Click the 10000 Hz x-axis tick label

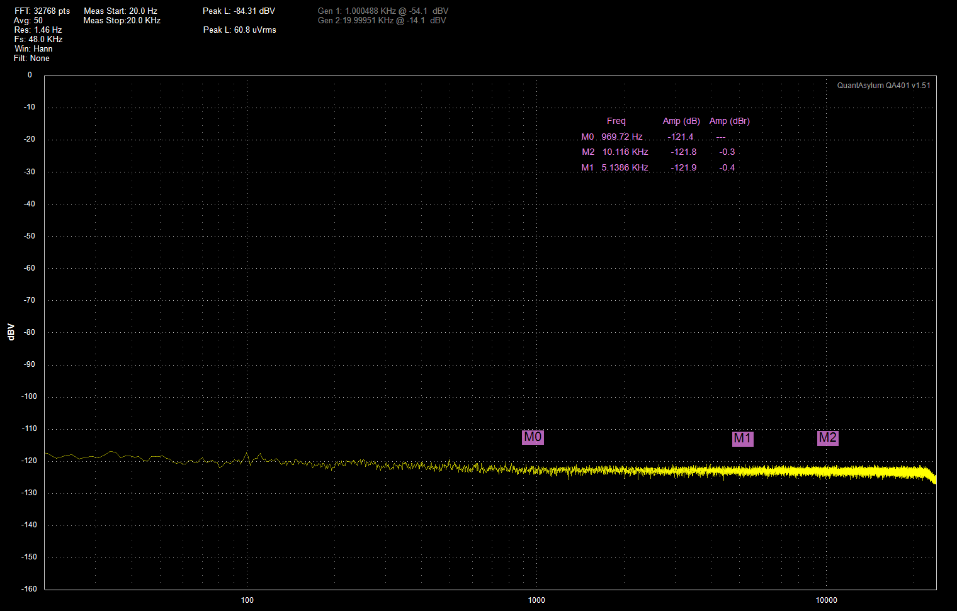tap(827, 600)
